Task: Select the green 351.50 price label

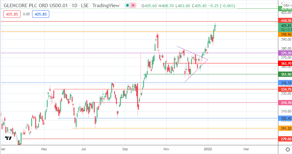Action: click(x=285, y=74)
